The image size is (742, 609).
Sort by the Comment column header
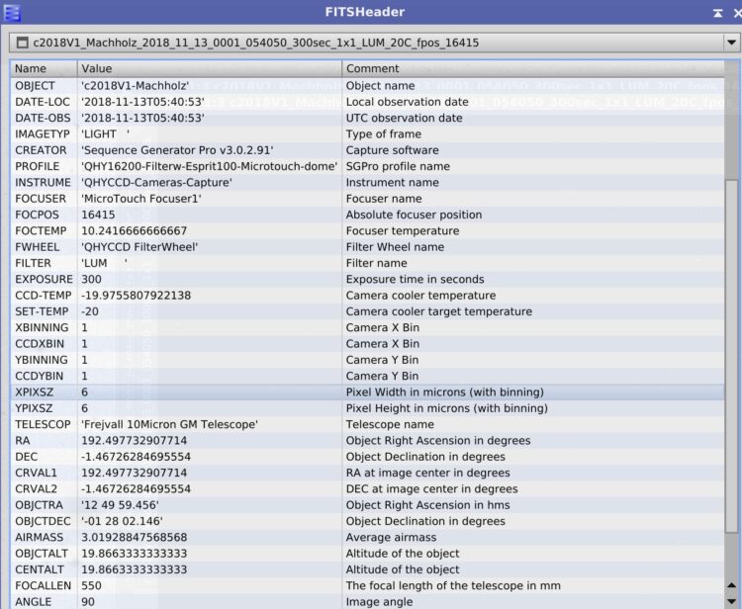tap(533, 68)
